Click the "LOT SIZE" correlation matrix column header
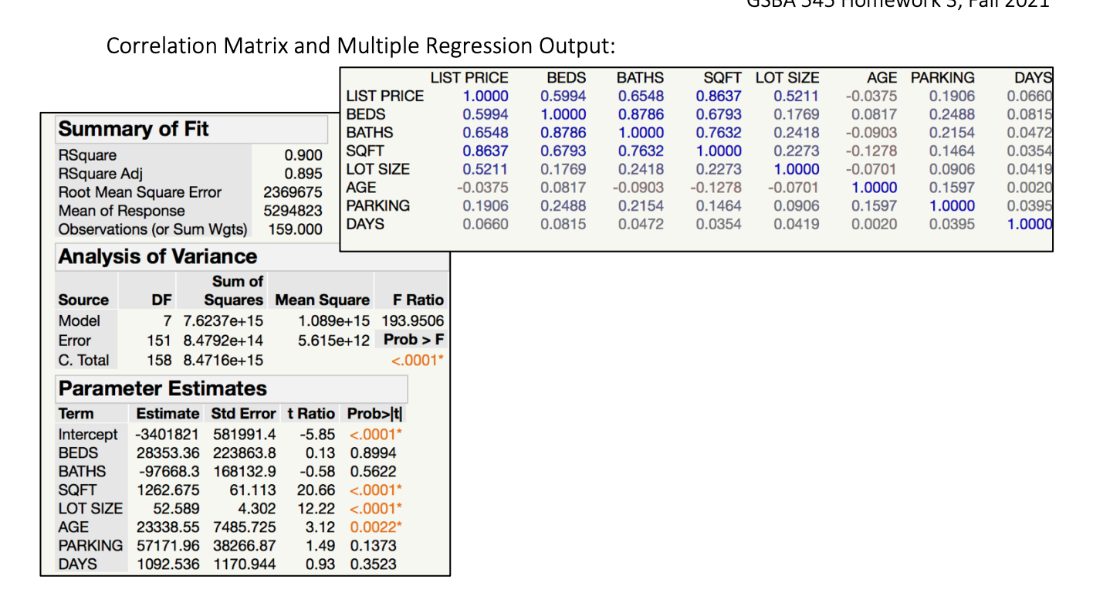Image resolution: width=1093 pixels, height=593 pixels. [787, 77]
